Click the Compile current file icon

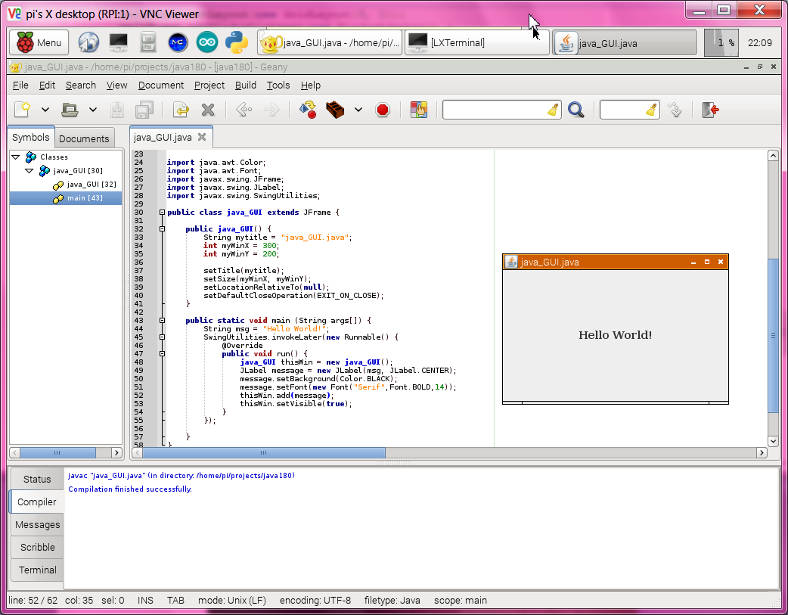pos(308,110)
